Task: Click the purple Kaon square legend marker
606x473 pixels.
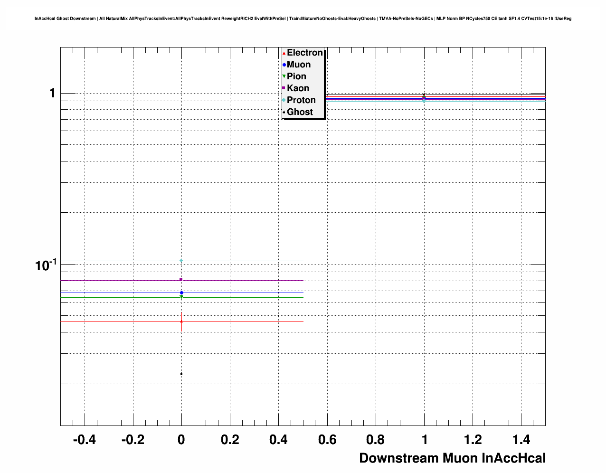Action: coord(284,88)
